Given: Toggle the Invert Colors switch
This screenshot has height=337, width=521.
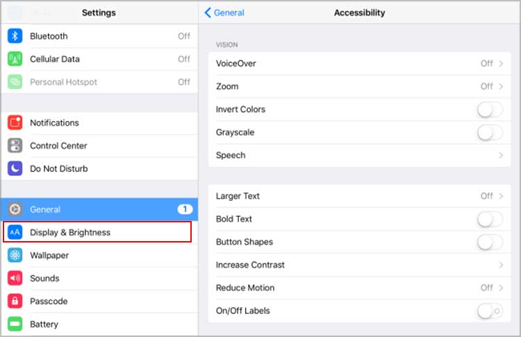Looking at the screenshot, I should [490, 110].
